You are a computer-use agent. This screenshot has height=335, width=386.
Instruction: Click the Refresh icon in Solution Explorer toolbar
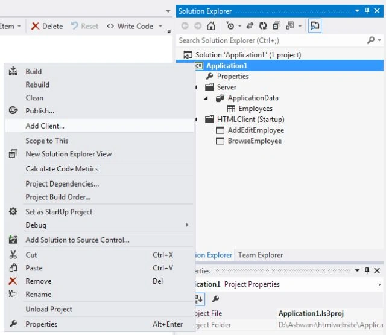[x=263, y=25]
